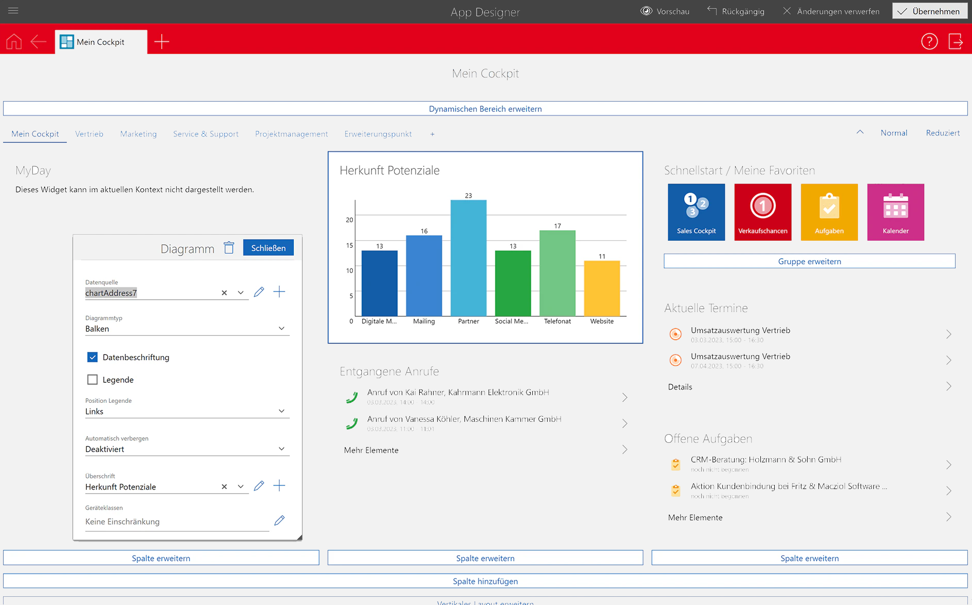The width and height of the screenshot is (972, 605).
Task: Clear the chartAddress7 data source value
Action: tap(224, 292)
